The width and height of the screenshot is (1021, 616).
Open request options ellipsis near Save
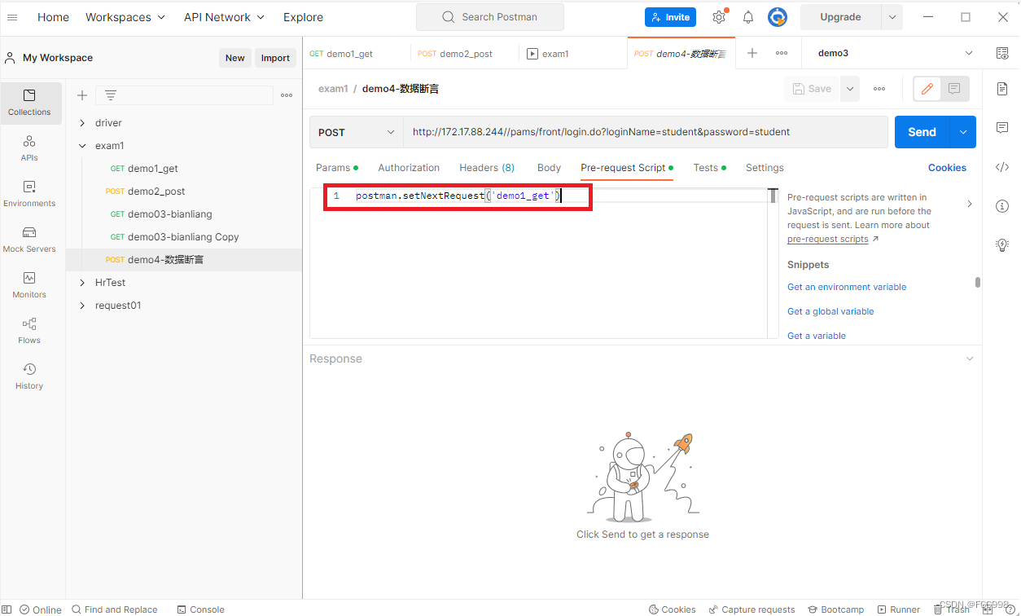[x=879, y=89]
